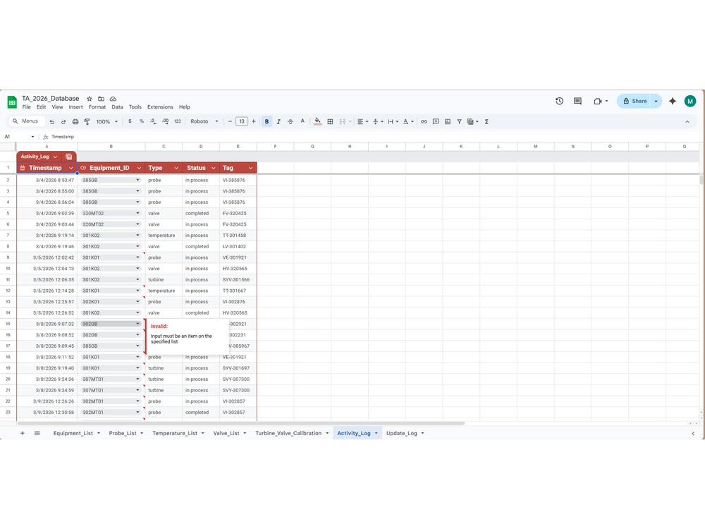The width and height of the screenshot is (705, 529).
Task: Open the zoom 100% dropdown
Action: pyautogui.click(x=106, y=121)
